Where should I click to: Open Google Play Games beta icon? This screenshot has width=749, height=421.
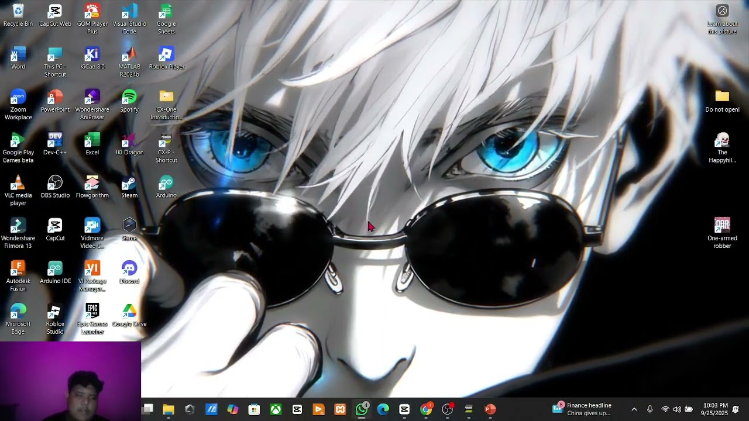[18, 148]
